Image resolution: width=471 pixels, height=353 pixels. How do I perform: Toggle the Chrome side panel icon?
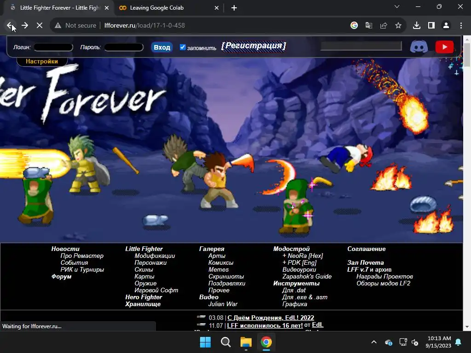431,26
